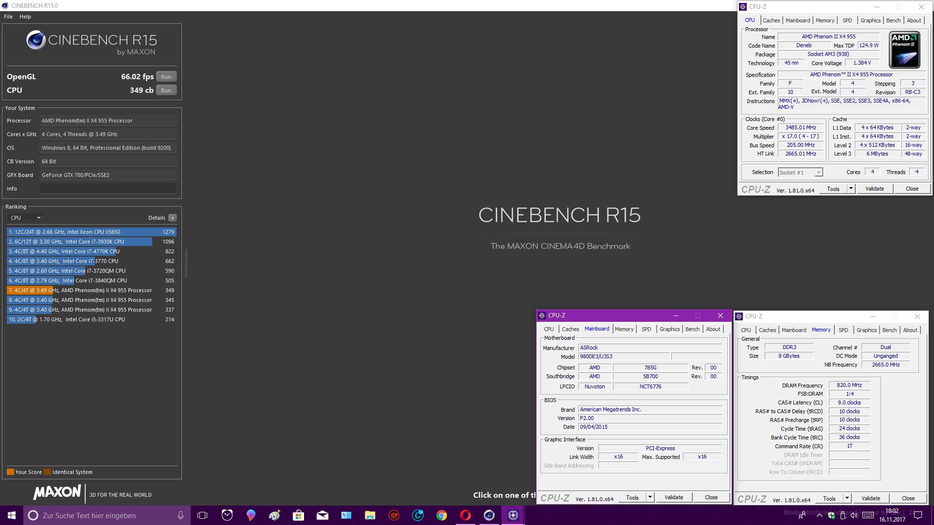Show hidden system tray icons
934x525 pixels.
(x=819, y=515)
